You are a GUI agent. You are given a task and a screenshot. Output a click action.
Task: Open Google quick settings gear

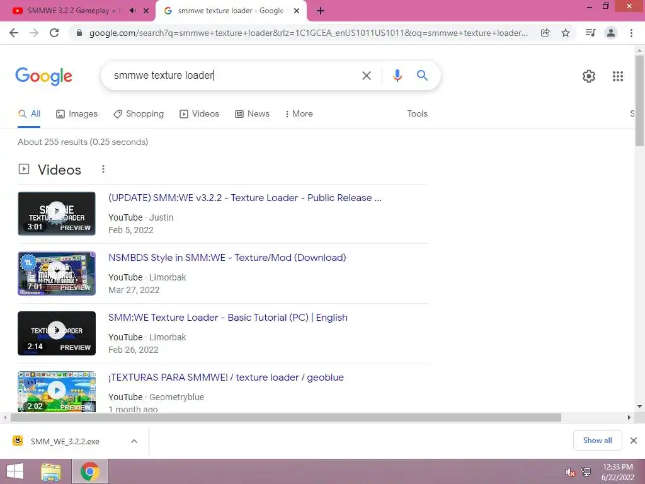coord(589,76)
